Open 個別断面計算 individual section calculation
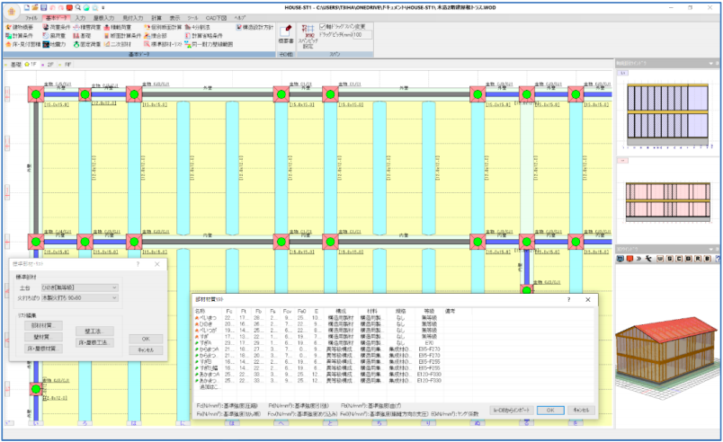Viewport: 723px width, 442px height. pyautogui.click(x=163, y=27)
